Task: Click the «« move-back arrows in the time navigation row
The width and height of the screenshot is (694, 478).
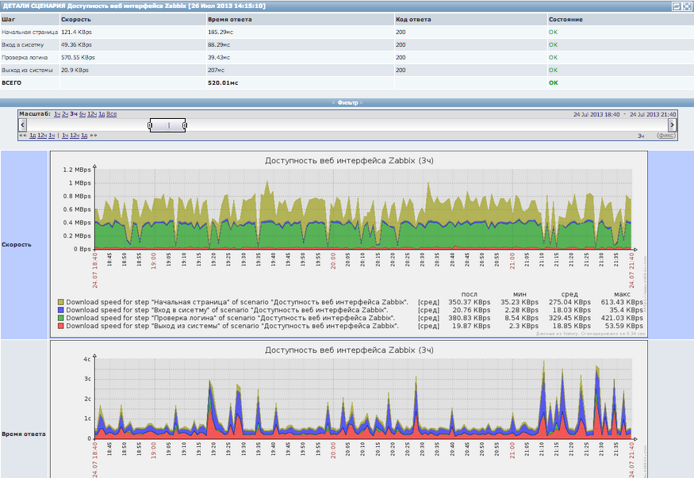Action: click(22, 136)
